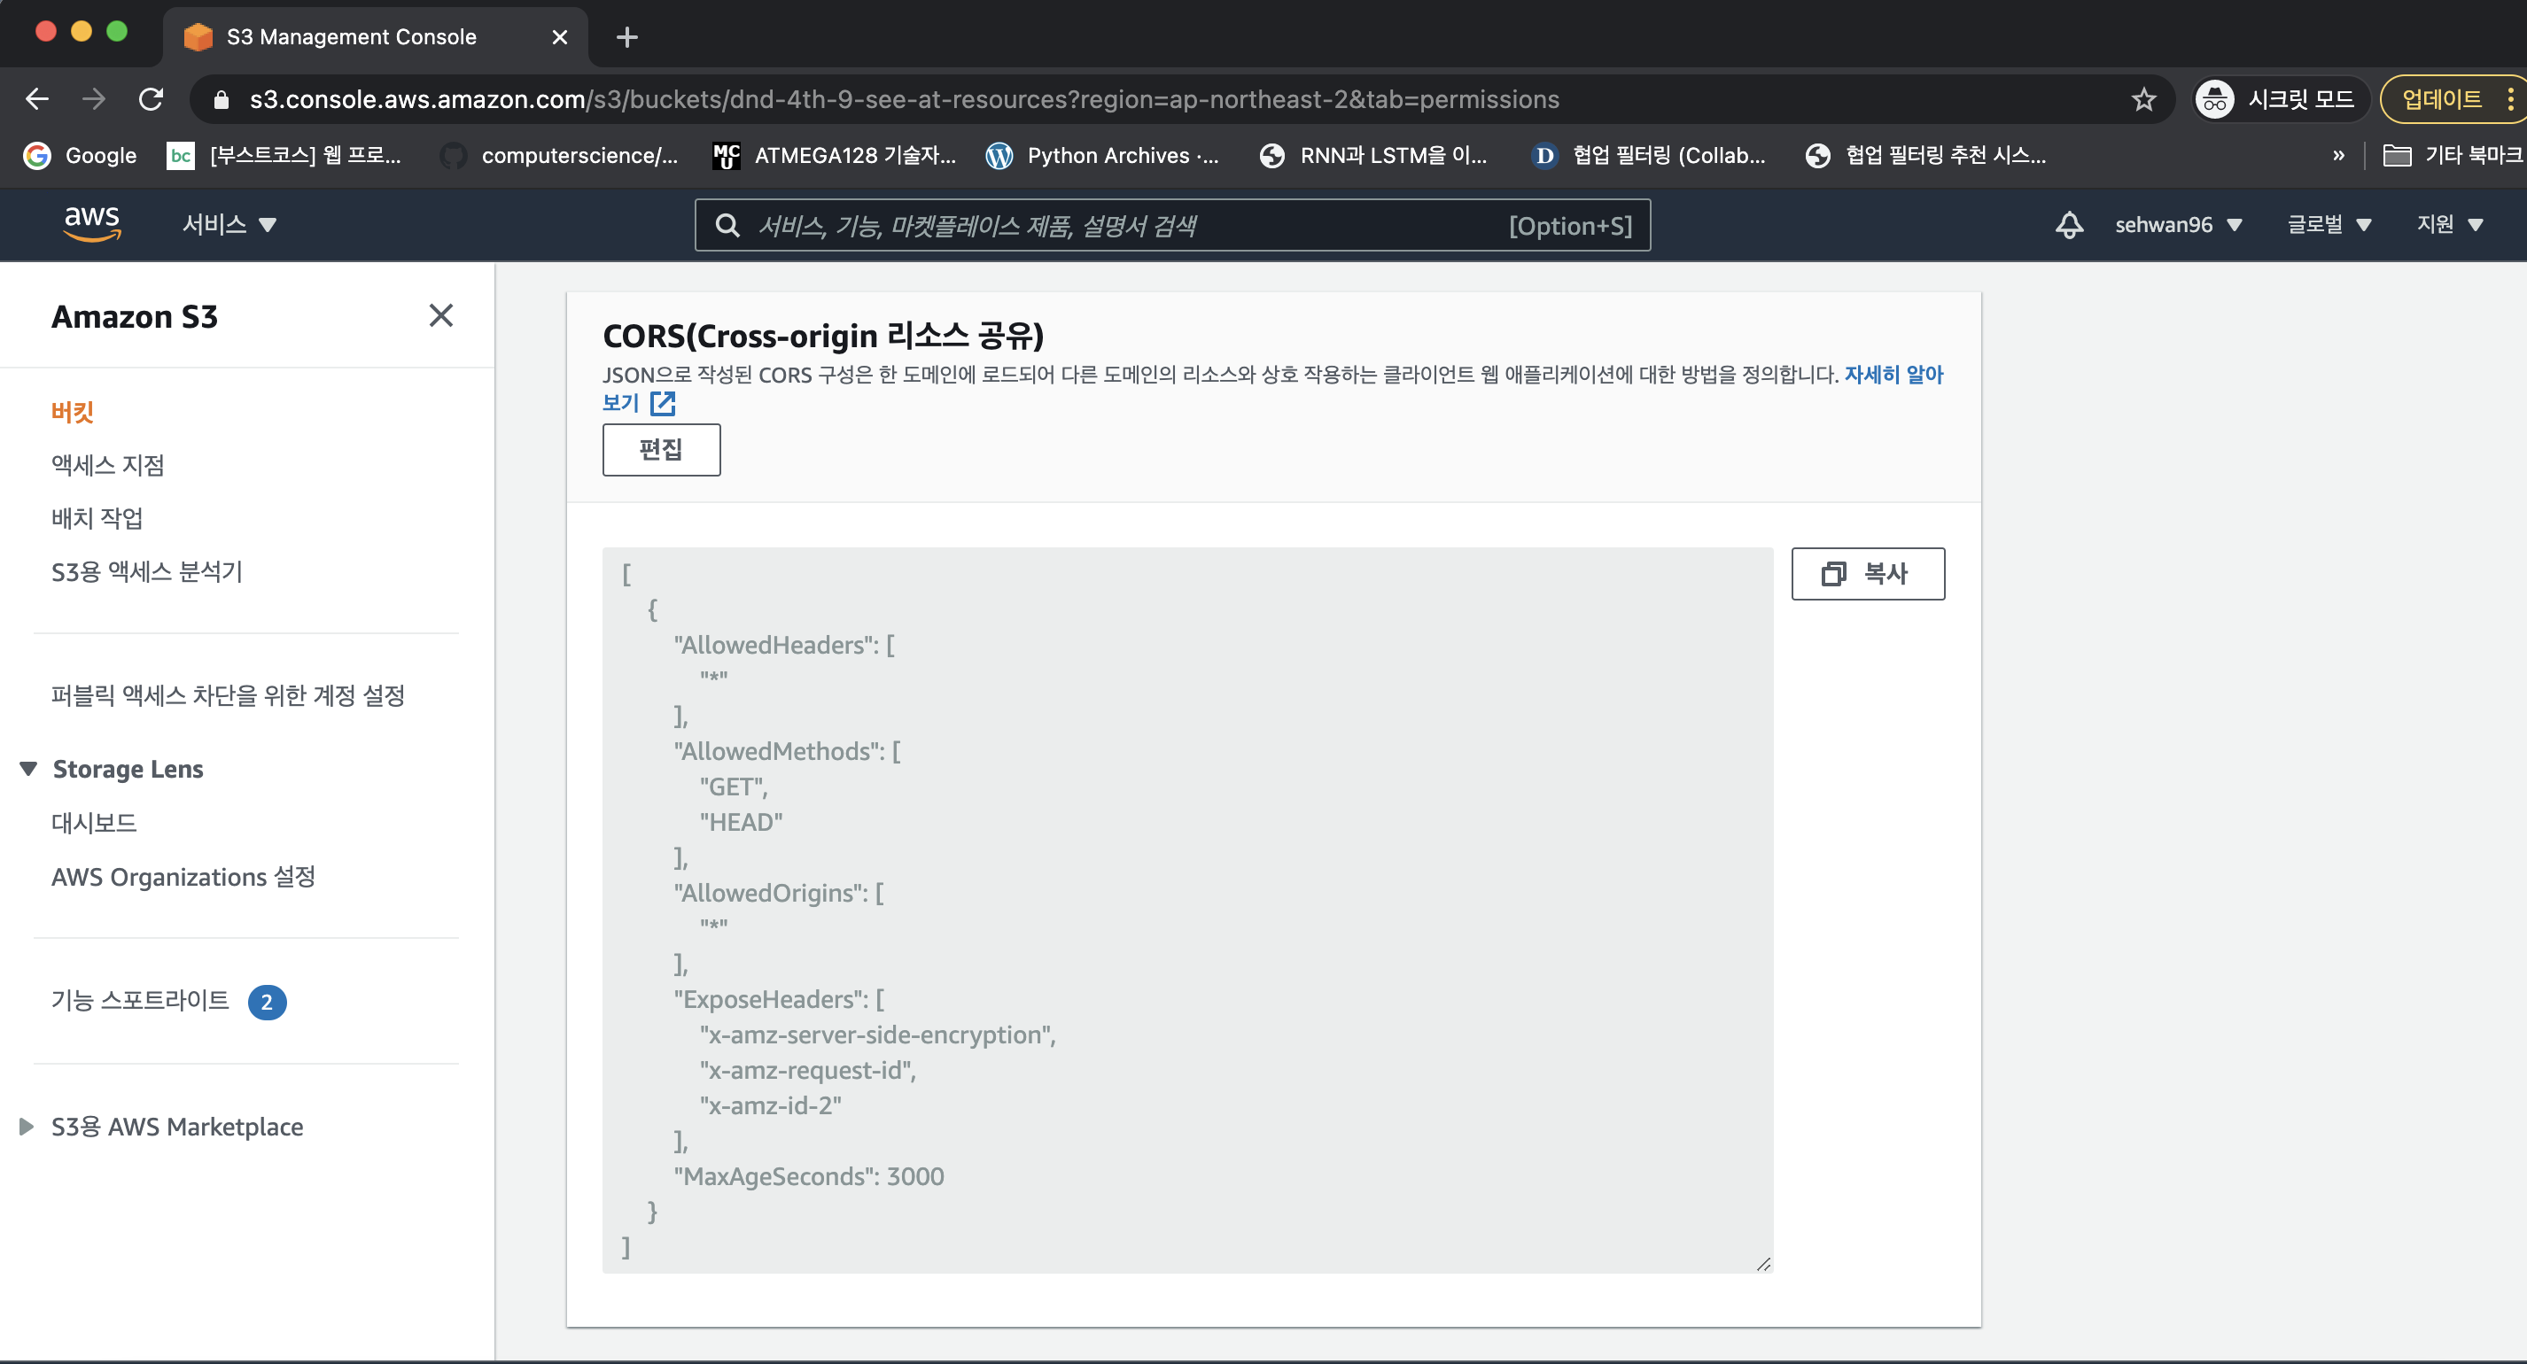Open the 지원 support dropdown

[x=2450, y=225]
